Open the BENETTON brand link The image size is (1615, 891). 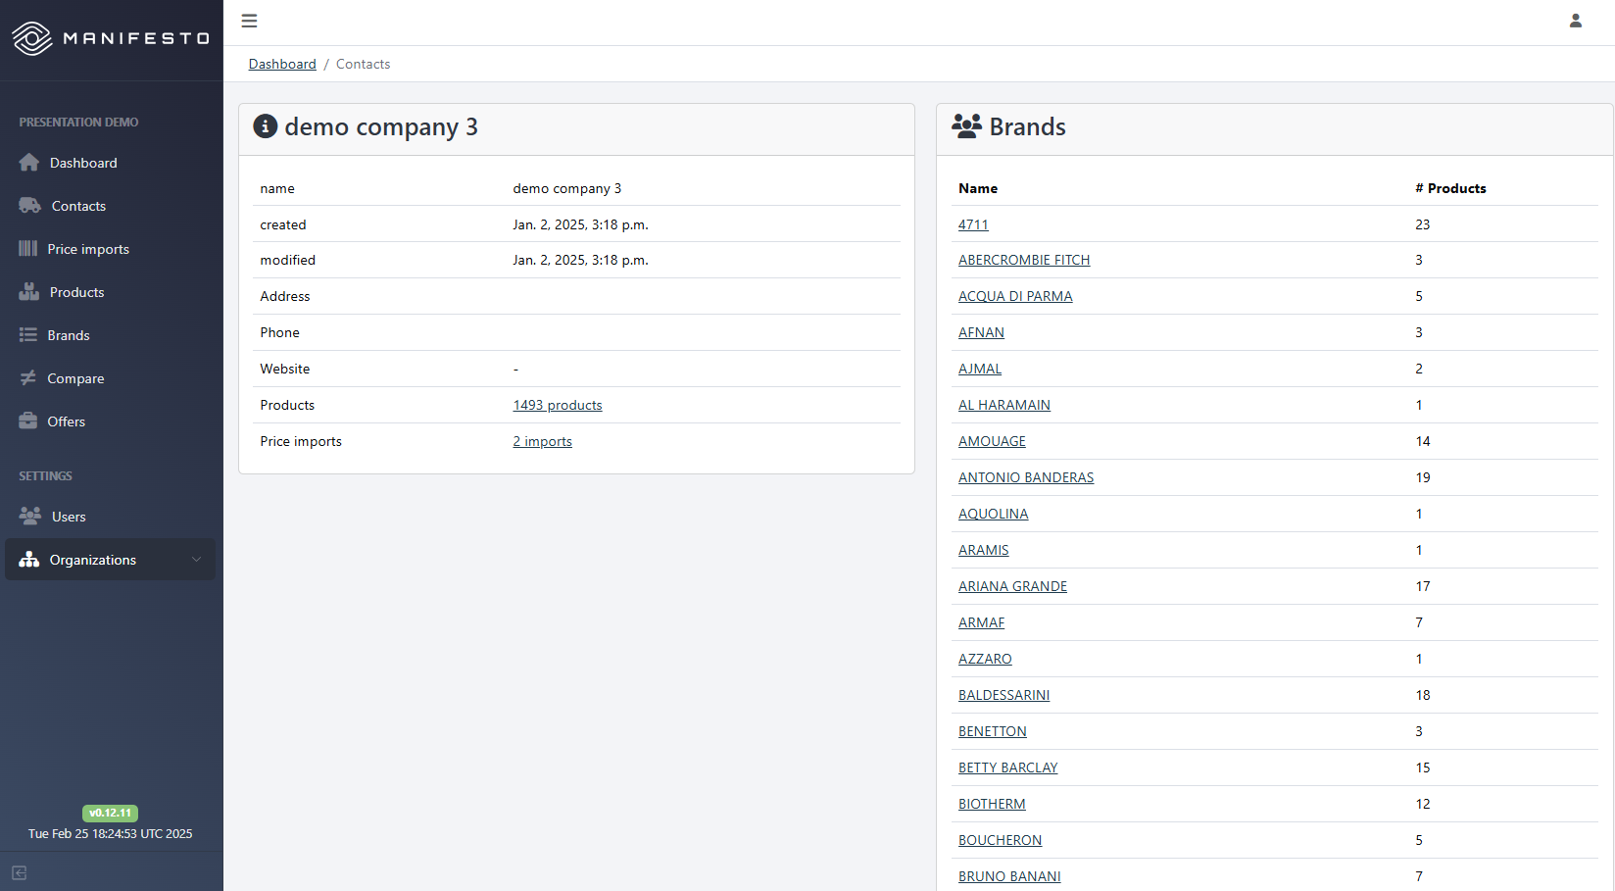[993, 731]
